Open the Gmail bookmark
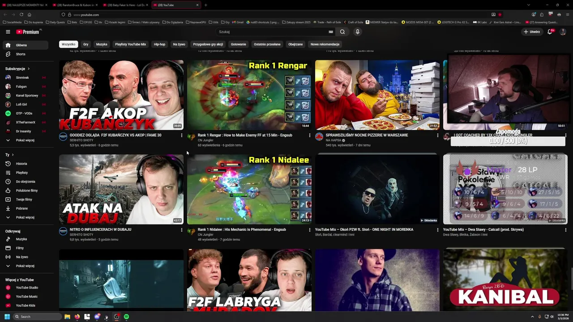This screenshot has width=573, height=322. (238, 22)
